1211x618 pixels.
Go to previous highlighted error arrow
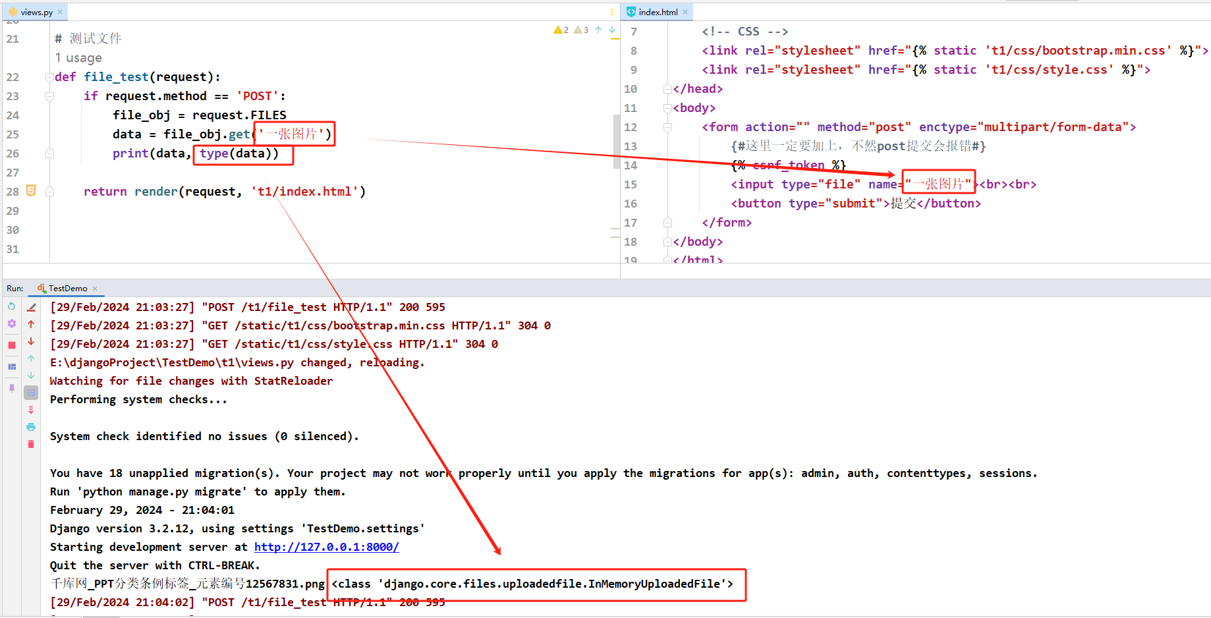pos(598,30)
